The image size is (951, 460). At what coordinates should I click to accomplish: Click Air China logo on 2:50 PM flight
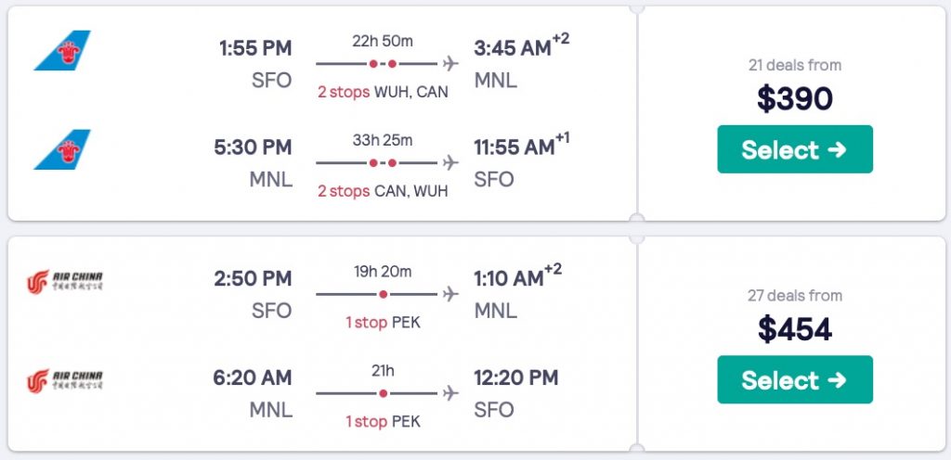(65, 279)
